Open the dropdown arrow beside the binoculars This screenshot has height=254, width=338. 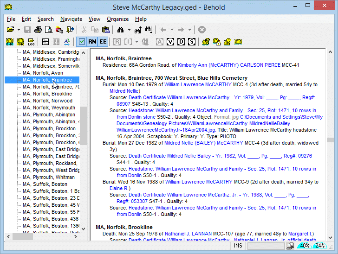128,30
